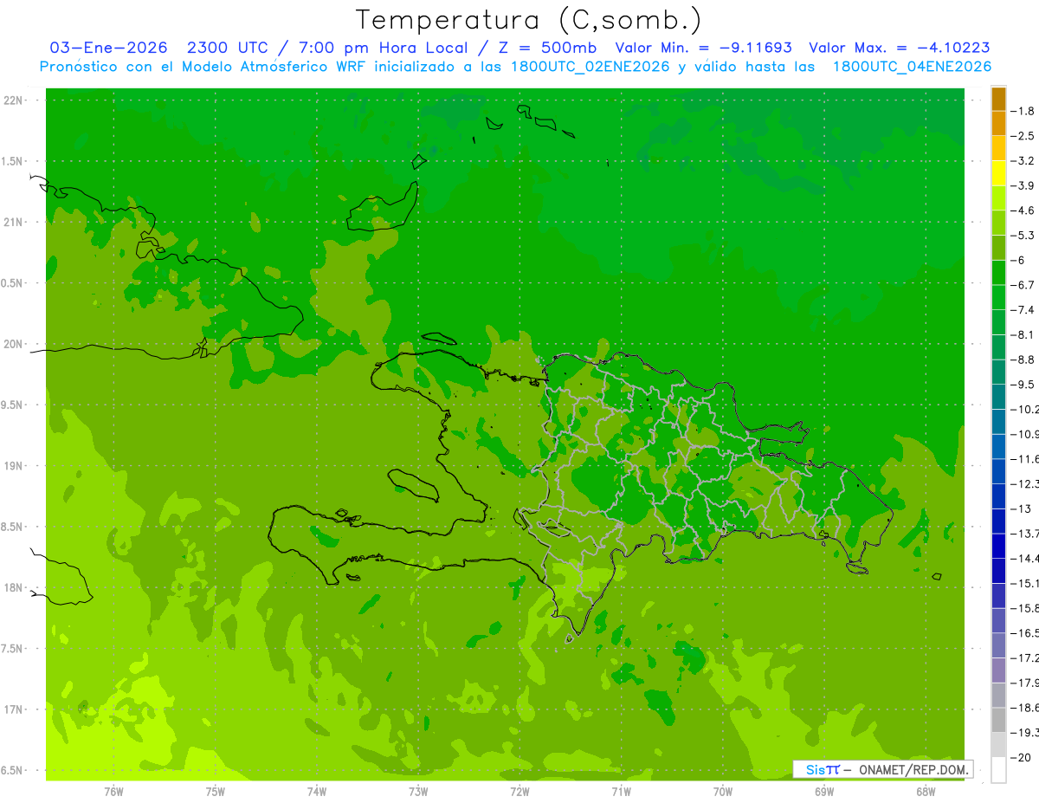Click the 76W longitude axis label
The image size is (1039, 803).
pos(113,792)
